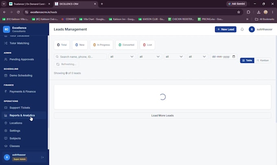This screenshot has height=165, width=277.
Task: Click the logout icon beside sutirthasoor
Action: click(x=42, y=157)
